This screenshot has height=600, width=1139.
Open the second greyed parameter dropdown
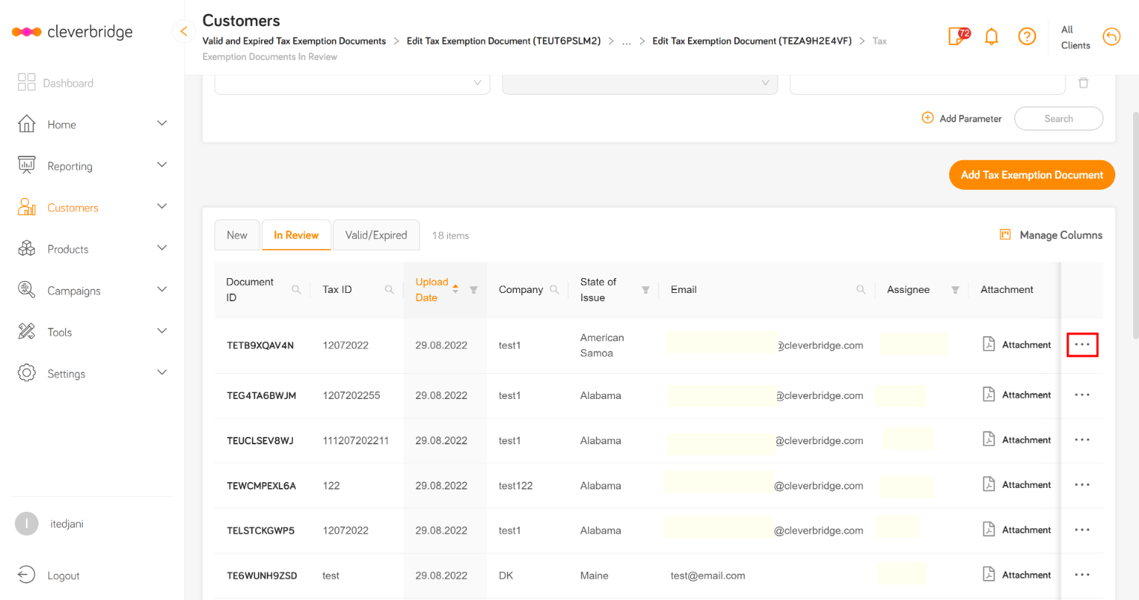point(640,84)
